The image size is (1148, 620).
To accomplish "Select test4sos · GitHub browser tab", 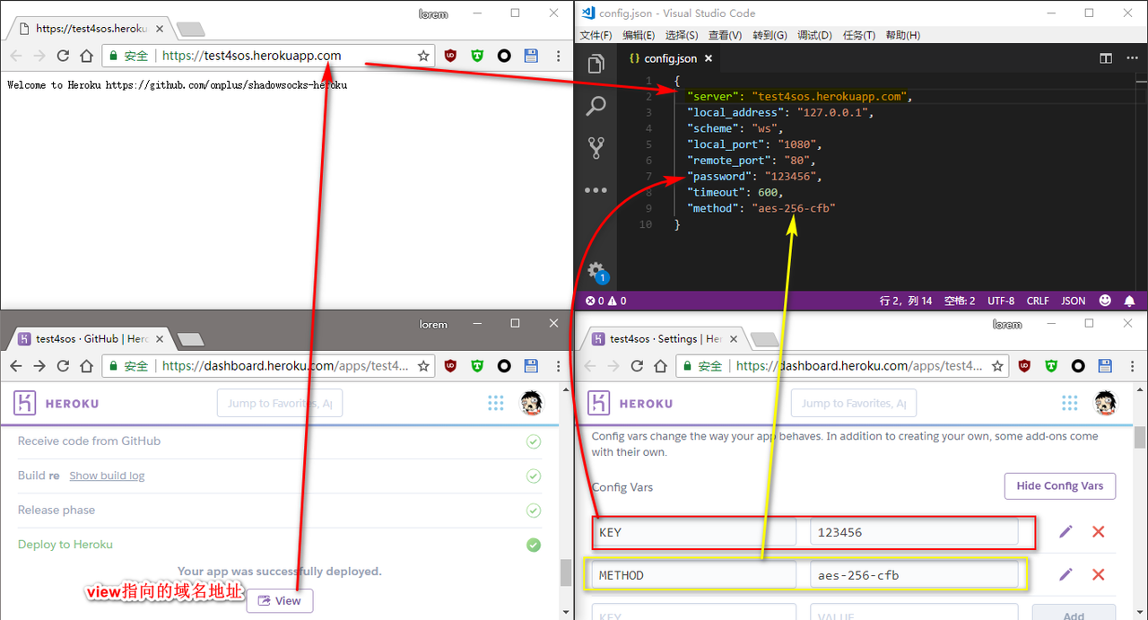I will pyautogui.click(x=89, y=339).
